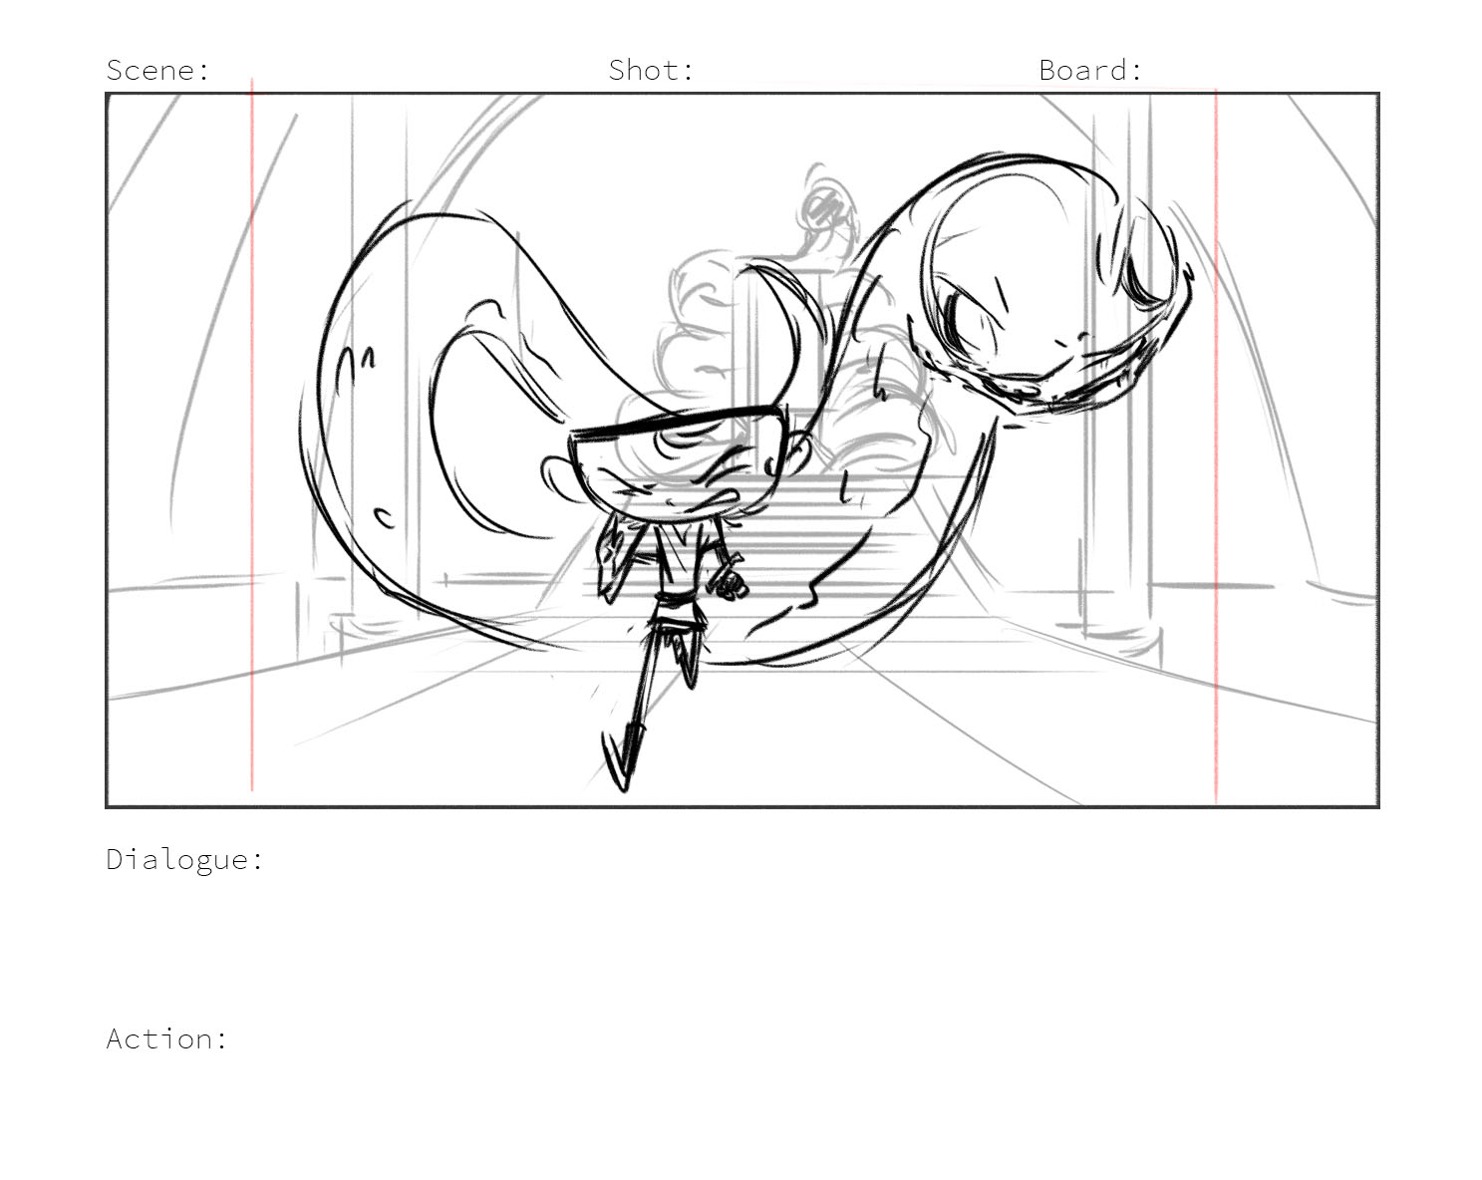Click the "Board:" label

coord(1090,70)
